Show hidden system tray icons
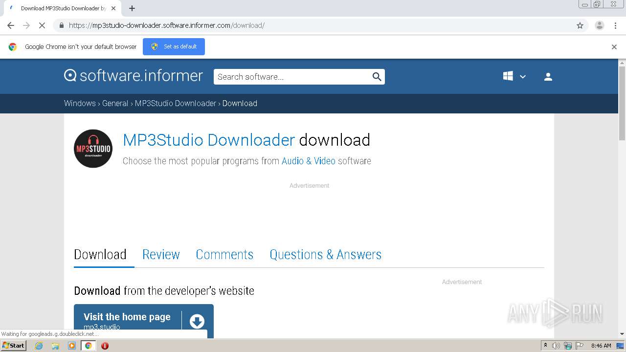Image resolution: width=626 pixels, height=352 pixels. (x=546, y=346)
